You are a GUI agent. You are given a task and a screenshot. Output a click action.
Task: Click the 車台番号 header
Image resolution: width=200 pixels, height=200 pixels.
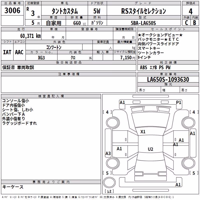point(168,74)
